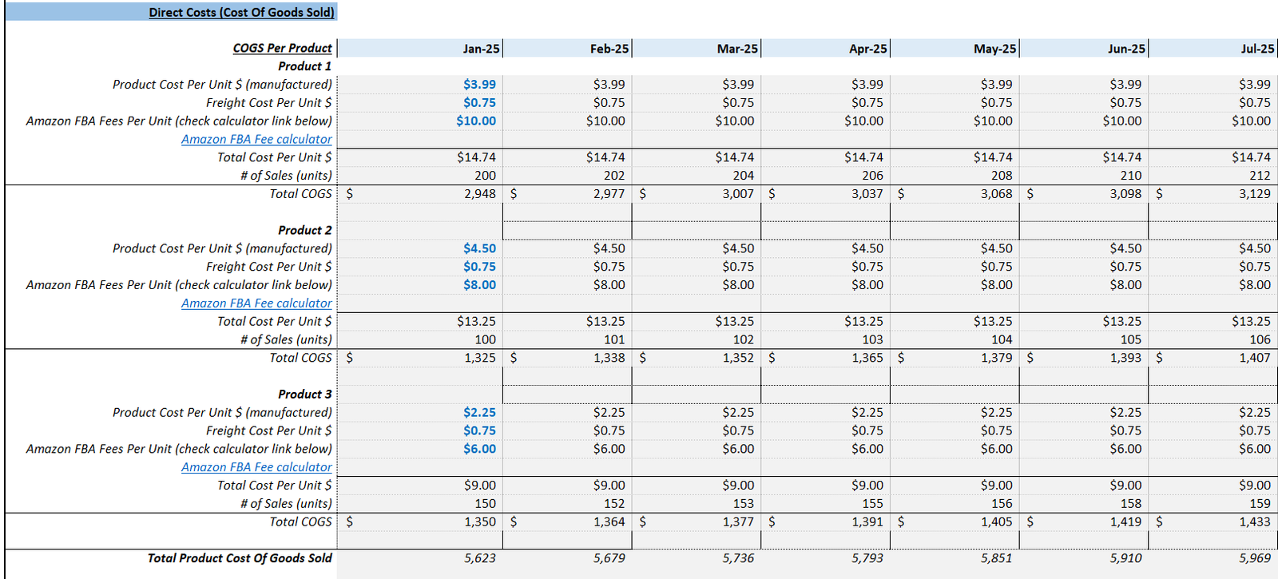Click Product 1 Amazon FBA fee $10.00 in Jan-25
The image size is (1278, 579).
pos(476,121)
